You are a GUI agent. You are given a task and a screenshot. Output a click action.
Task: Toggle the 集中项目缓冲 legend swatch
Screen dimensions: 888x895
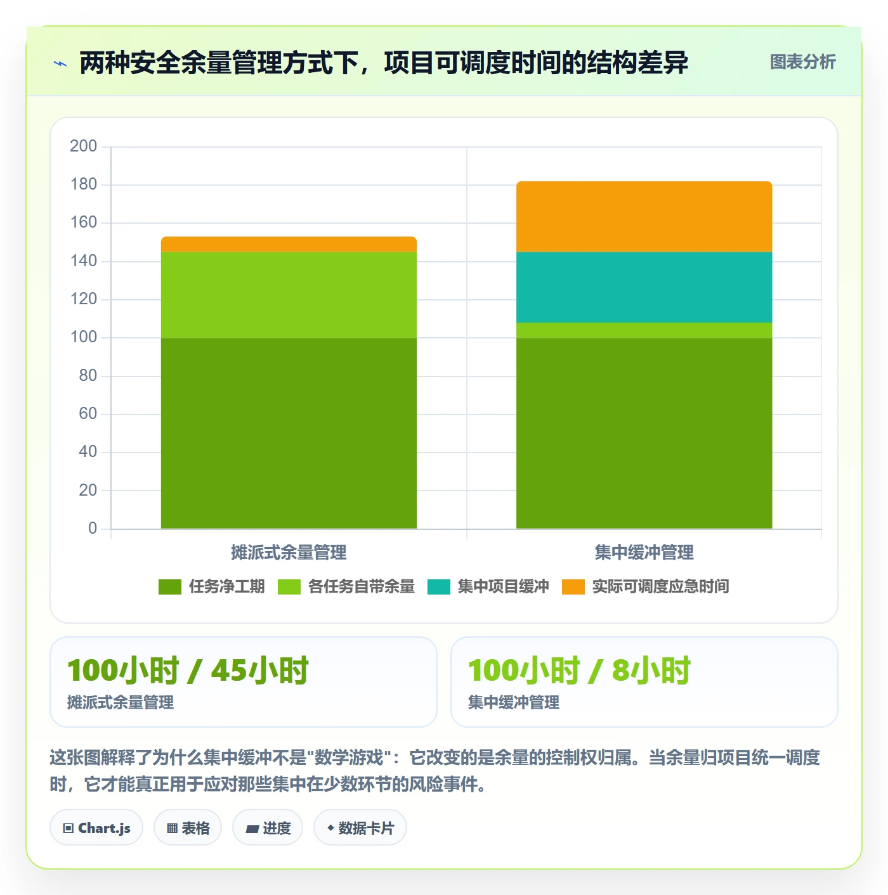click(x=439, y=587)
